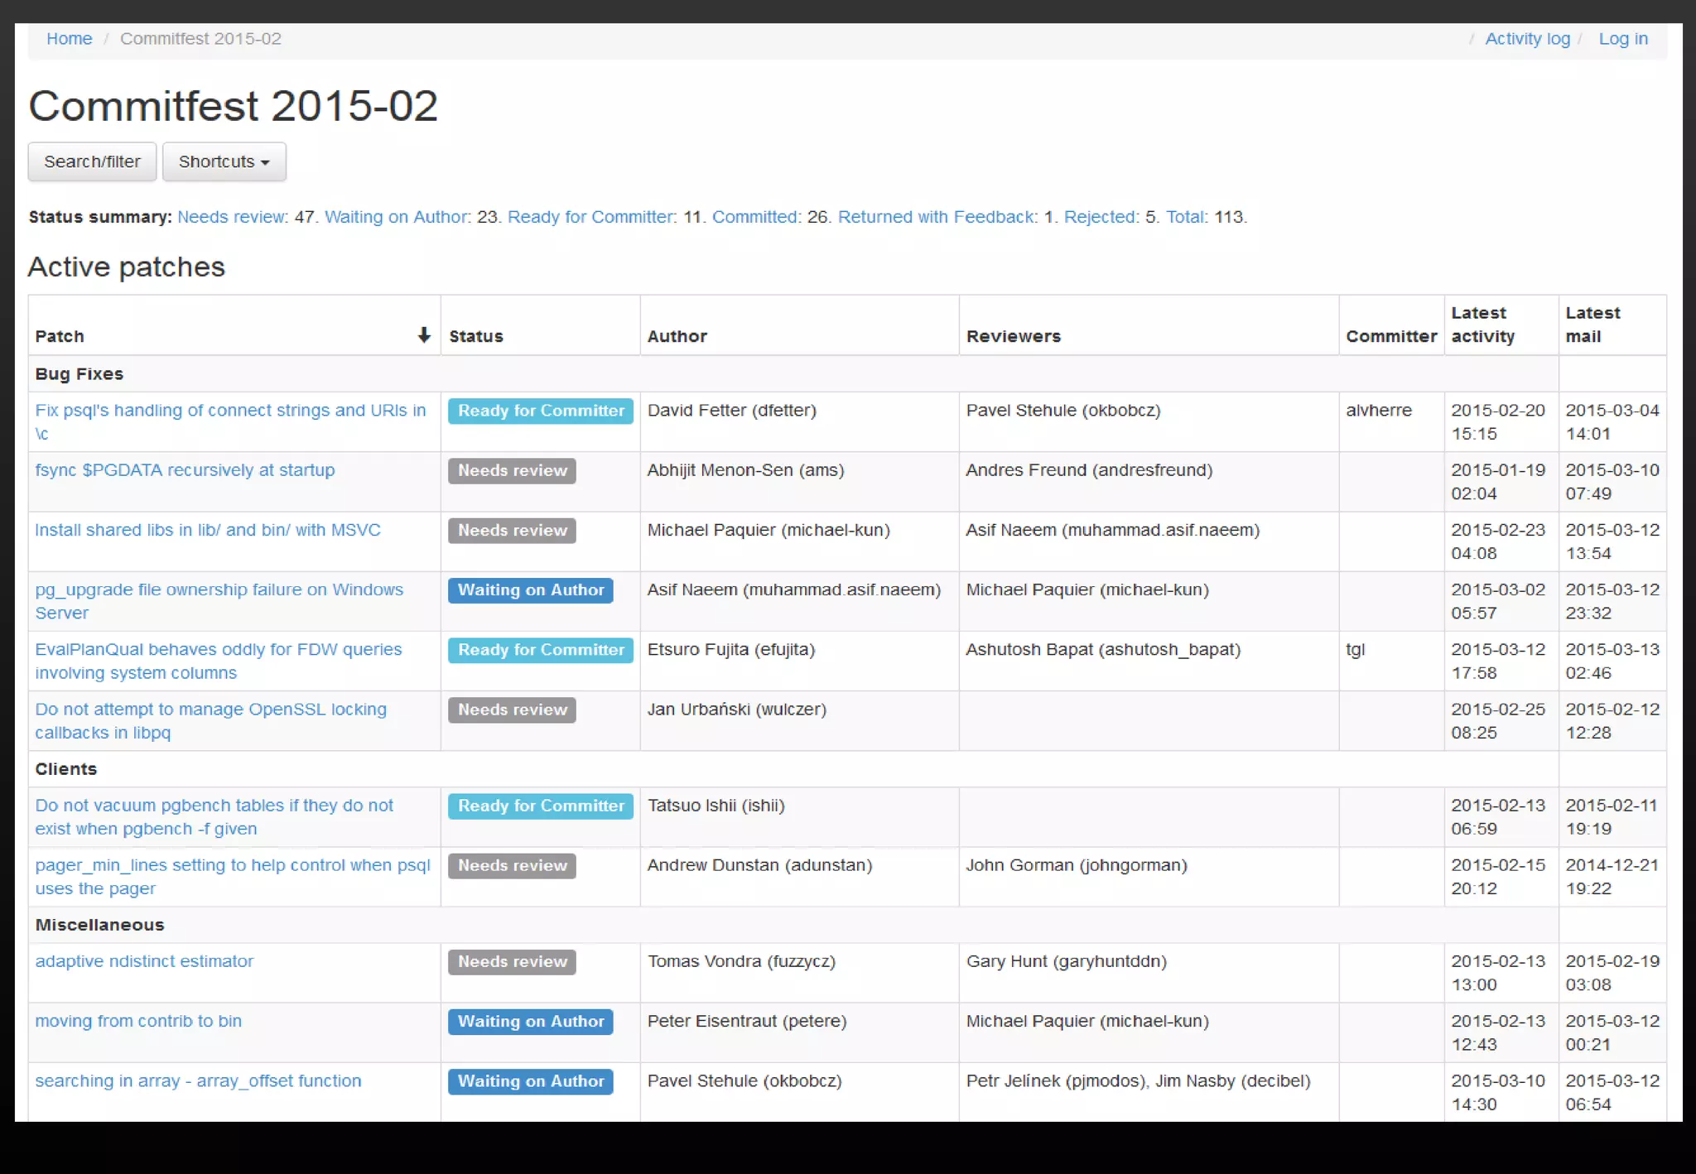Open the Activity log link
Screen dimensions: 1696x1174
1526,39
